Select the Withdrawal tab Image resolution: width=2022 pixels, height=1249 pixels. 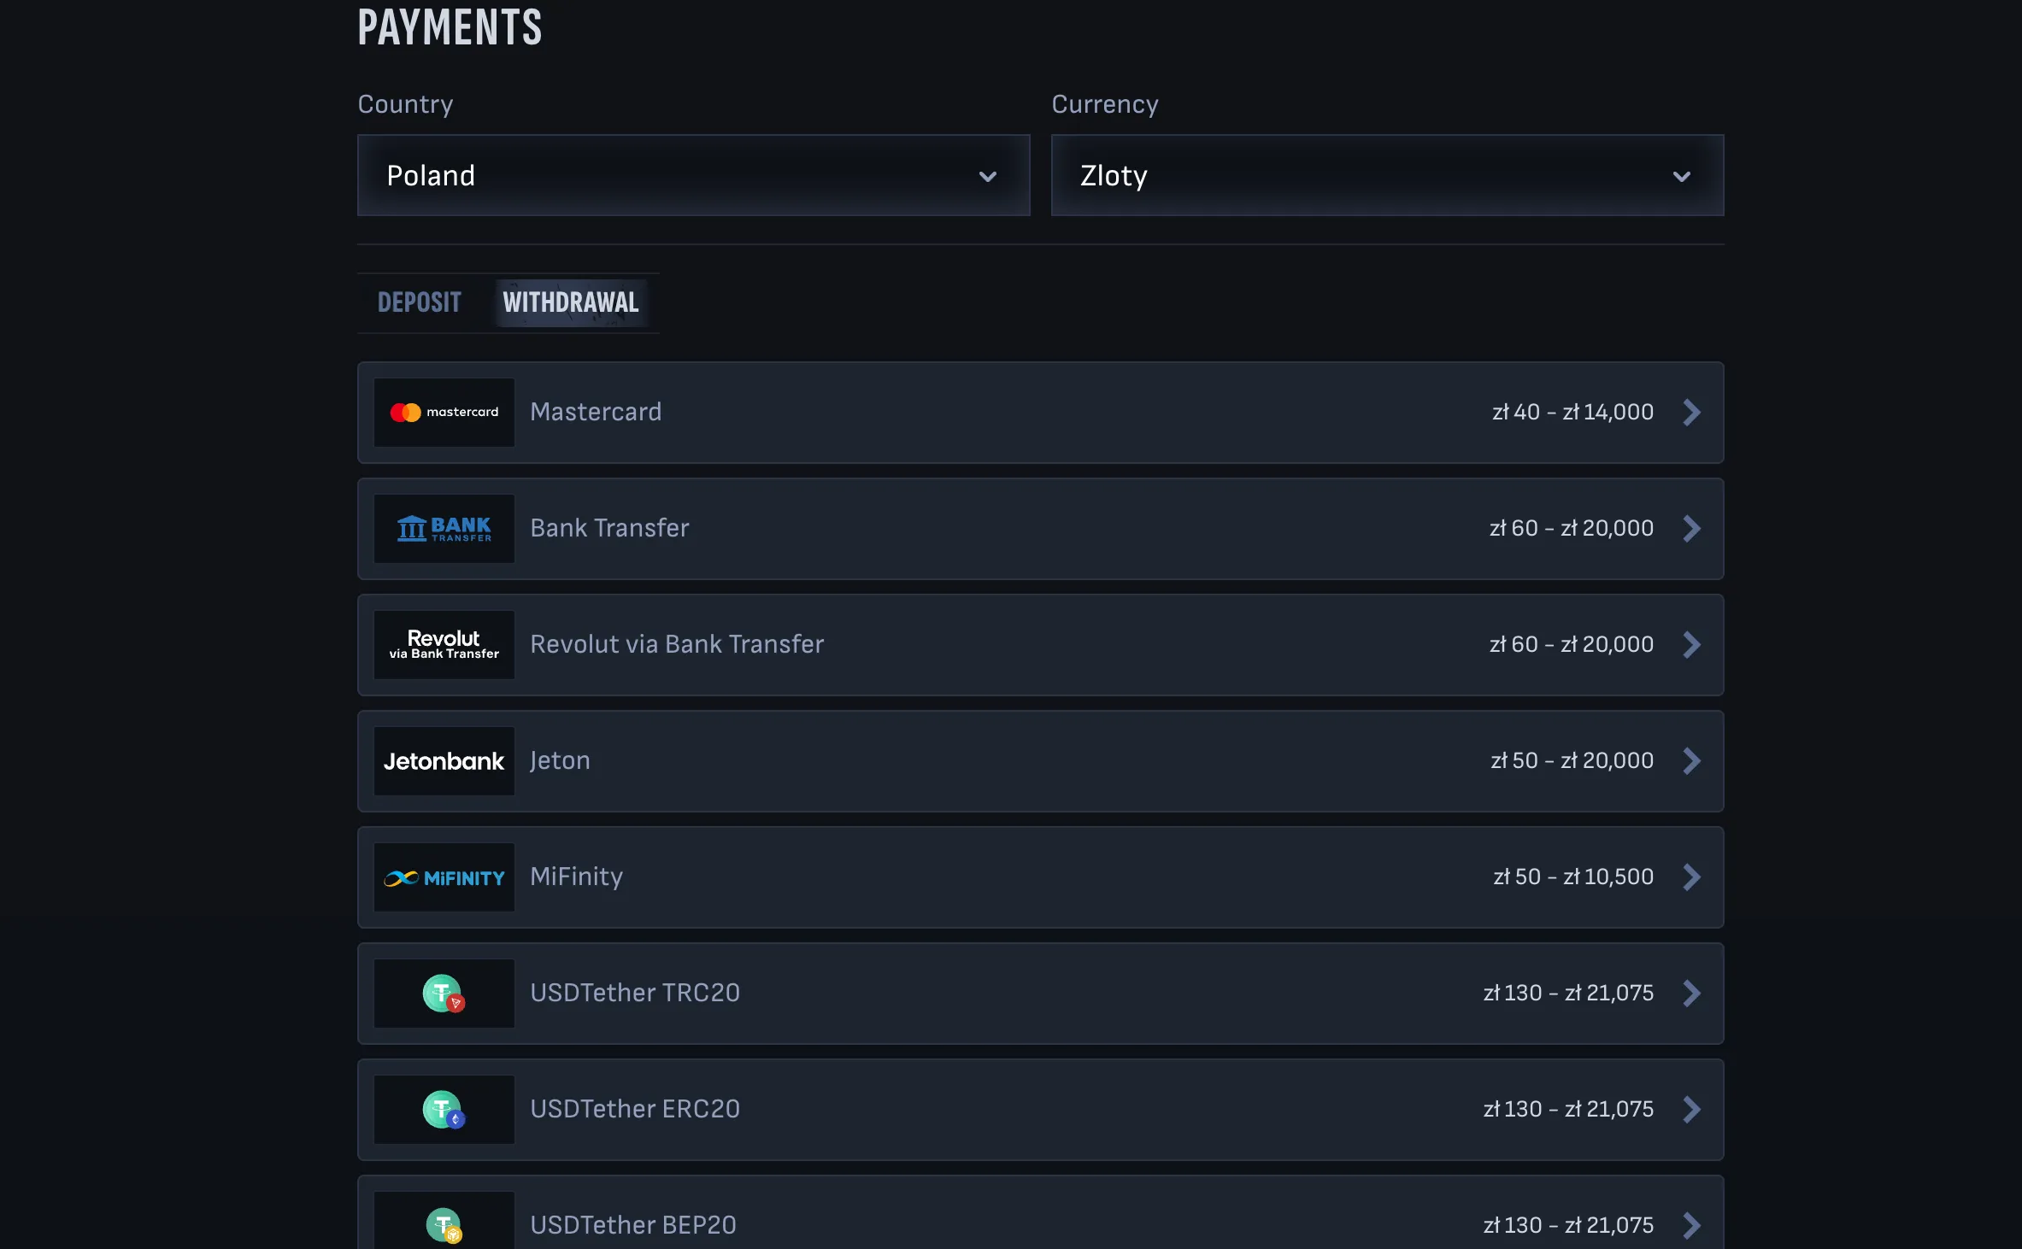[571, 302]
